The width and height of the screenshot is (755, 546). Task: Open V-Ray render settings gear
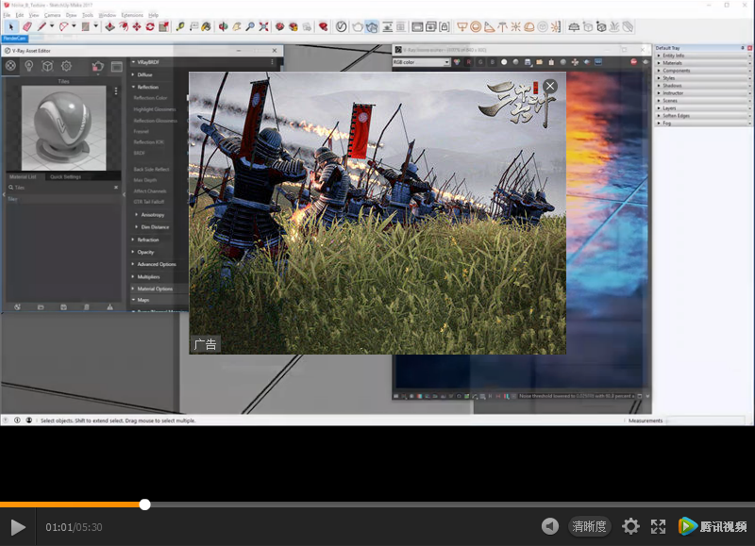click(66, 66)
